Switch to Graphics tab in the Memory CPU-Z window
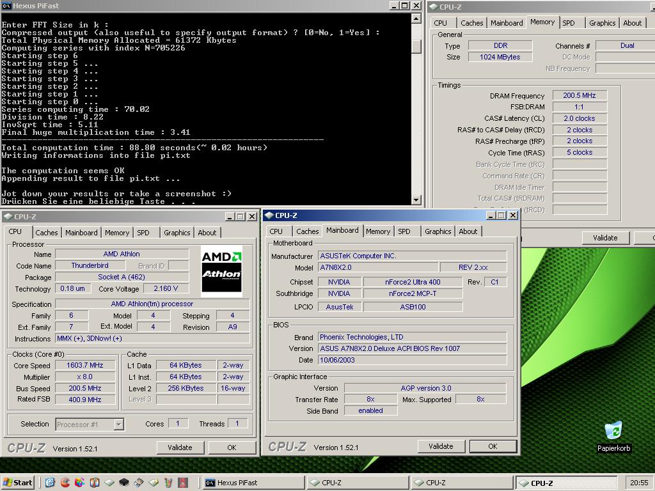 coord(602,23)
